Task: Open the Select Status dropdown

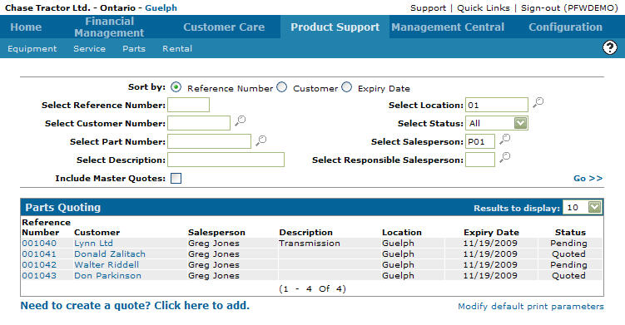Action: tap(496, 124)
